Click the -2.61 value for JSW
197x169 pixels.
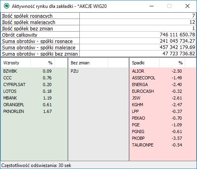tap(177, 98)
